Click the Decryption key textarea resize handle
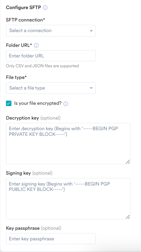Screen dimensions: 141x252 pyautogui.click(x=128, y=162)
